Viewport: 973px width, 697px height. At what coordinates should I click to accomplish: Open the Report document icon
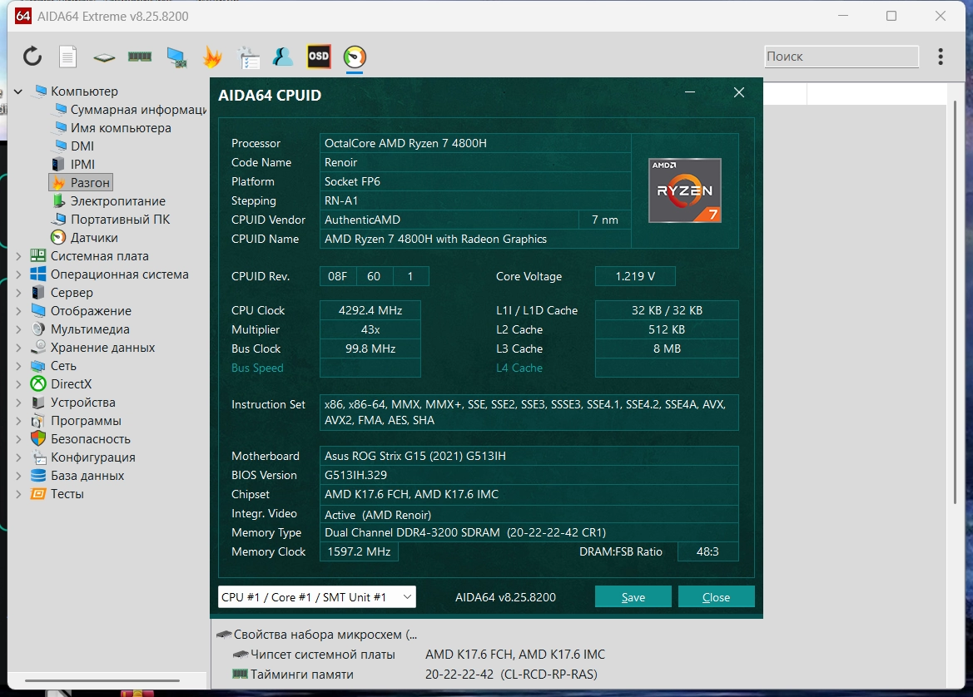[x=67, y=57]
